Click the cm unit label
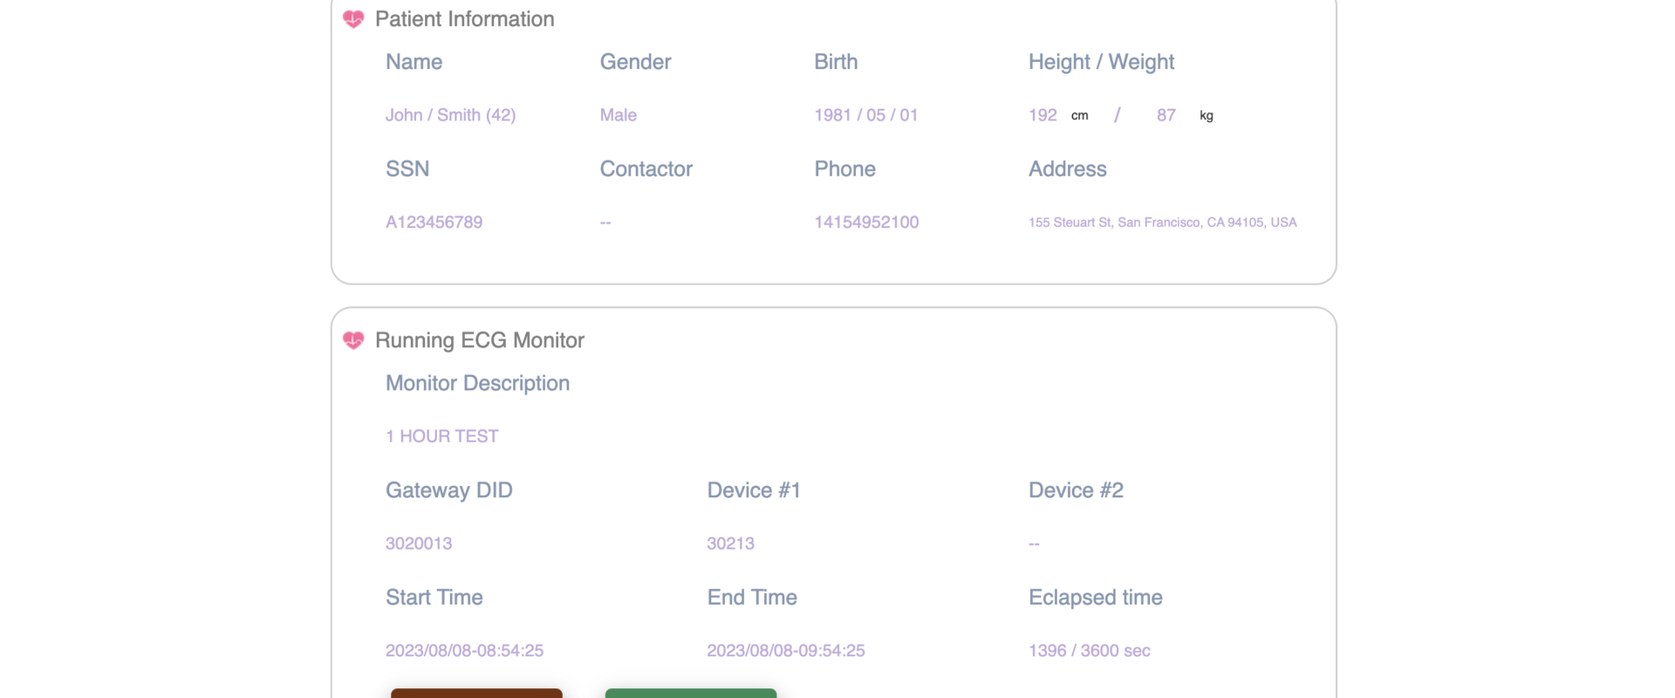Screen dimensions: 1675x698 1080,116
